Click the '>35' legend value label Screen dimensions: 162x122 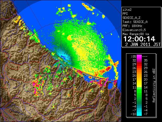pyautogui.click(x=133, y=56)
